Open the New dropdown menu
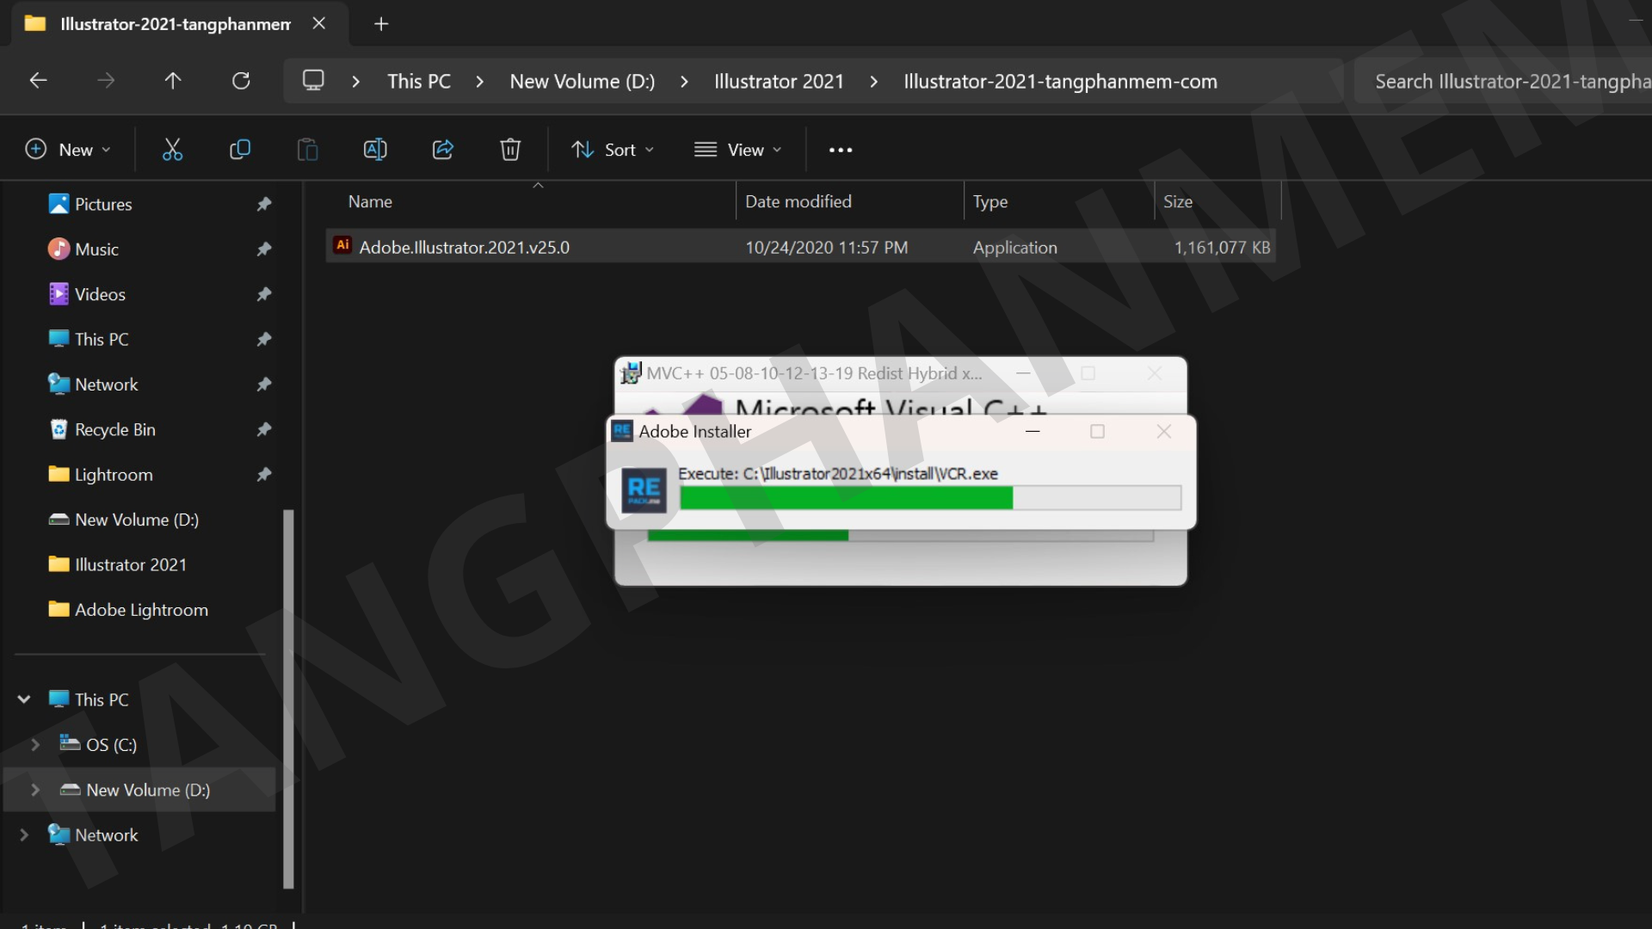Image resolution: width=1652 pixels, height=929 pixels. (x=68, y=150)
